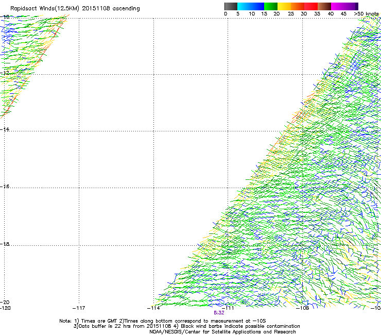Viewport: 381px width, 335px height.
Task: Click the red 30-35 knots legend segment
Action: 311,6
